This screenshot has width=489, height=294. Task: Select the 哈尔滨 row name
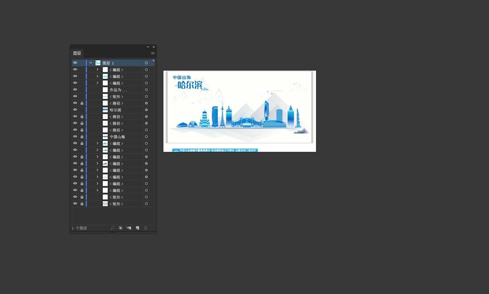115,110
